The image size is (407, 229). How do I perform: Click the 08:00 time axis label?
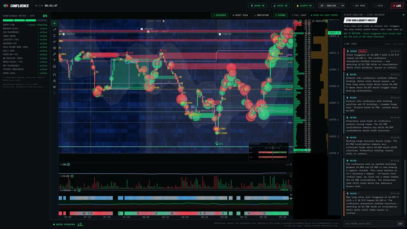tap(146, 217)
